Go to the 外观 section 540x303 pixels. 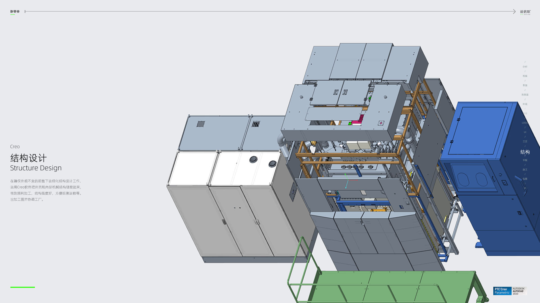[525, 104]
